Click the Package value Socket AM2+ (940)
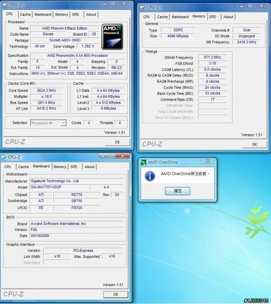This screenshot has width=271, height=304. coord(64,40)
